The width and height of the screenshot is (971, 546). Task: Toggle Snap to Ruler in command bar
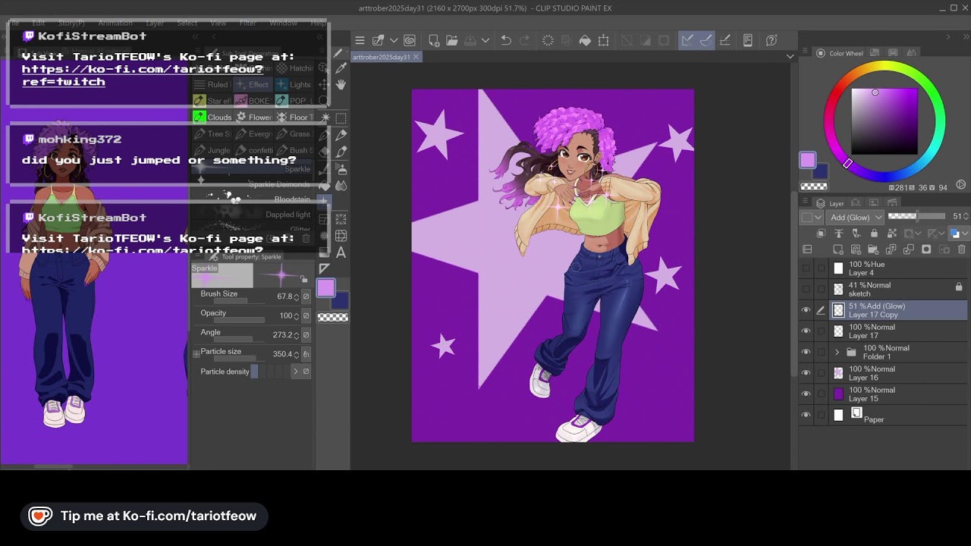(x=687, y=40)
